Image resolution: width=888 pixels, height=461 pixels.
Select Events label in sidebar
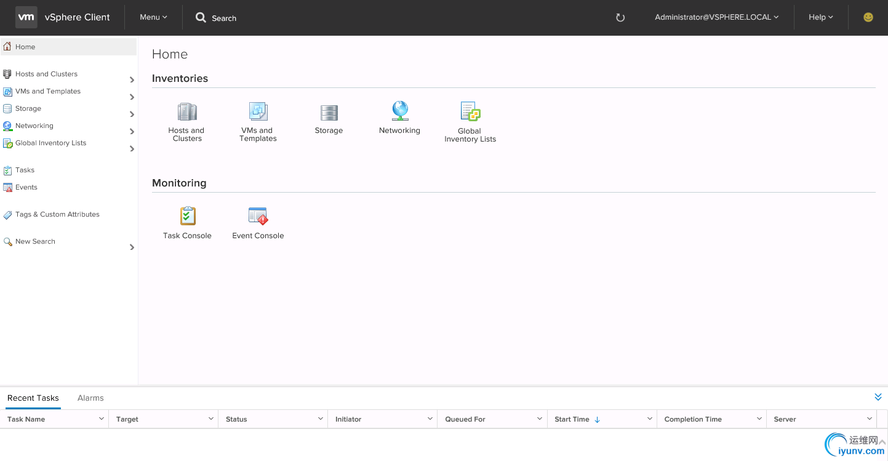(26, 187)
